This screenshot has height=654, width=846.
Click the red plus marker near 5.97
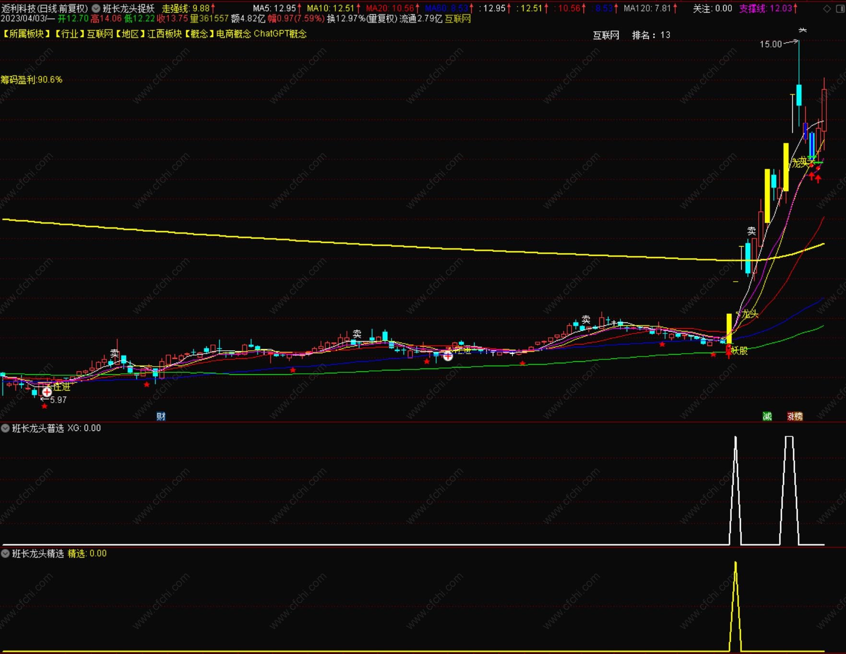47,392
